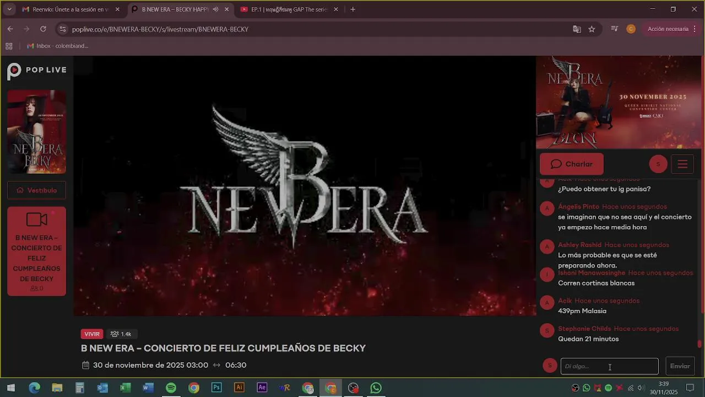Go back to previous page
705x397 pixels.
[10, 29]
